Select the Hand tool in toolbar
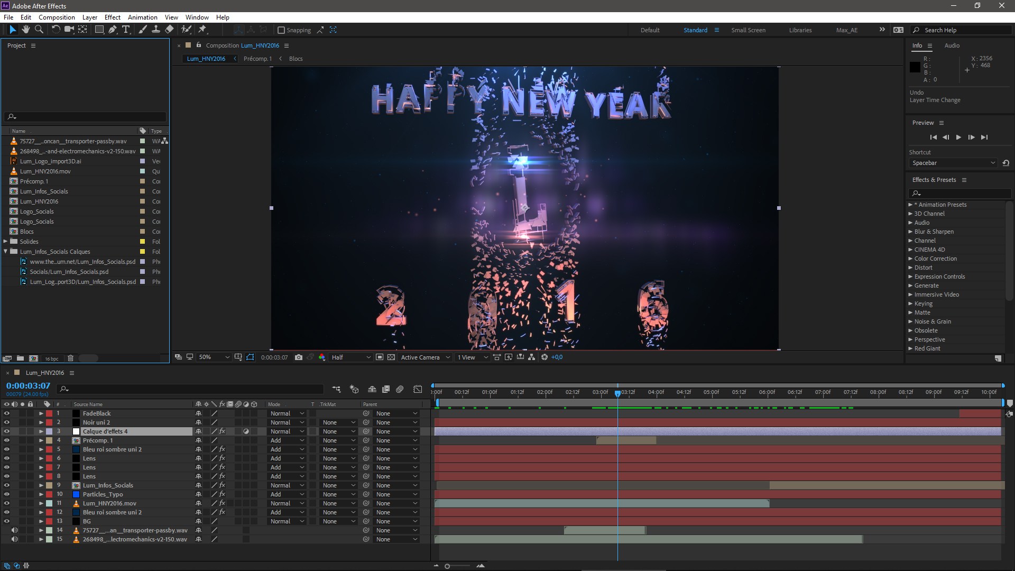Image resolution: width=1015 pixels, height=571 pixels. [25, 29]
